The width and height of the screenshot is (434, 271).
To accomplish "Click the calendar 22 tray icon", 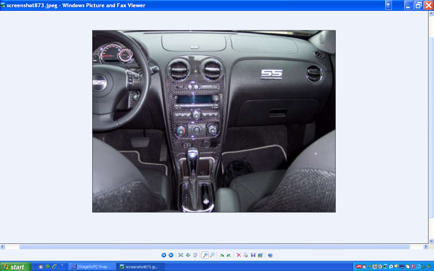I will tap(375, 267).
